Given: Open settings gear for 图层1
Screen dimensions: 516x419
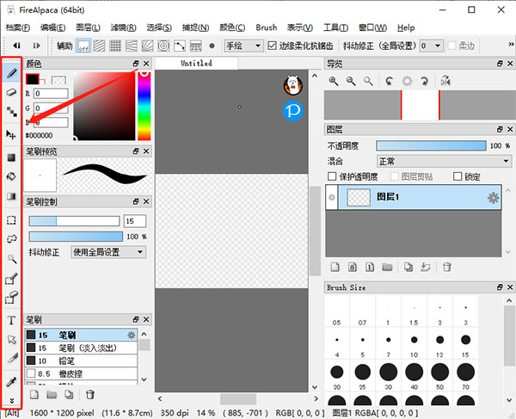Looking at the screenshot, I should [493, 198].
